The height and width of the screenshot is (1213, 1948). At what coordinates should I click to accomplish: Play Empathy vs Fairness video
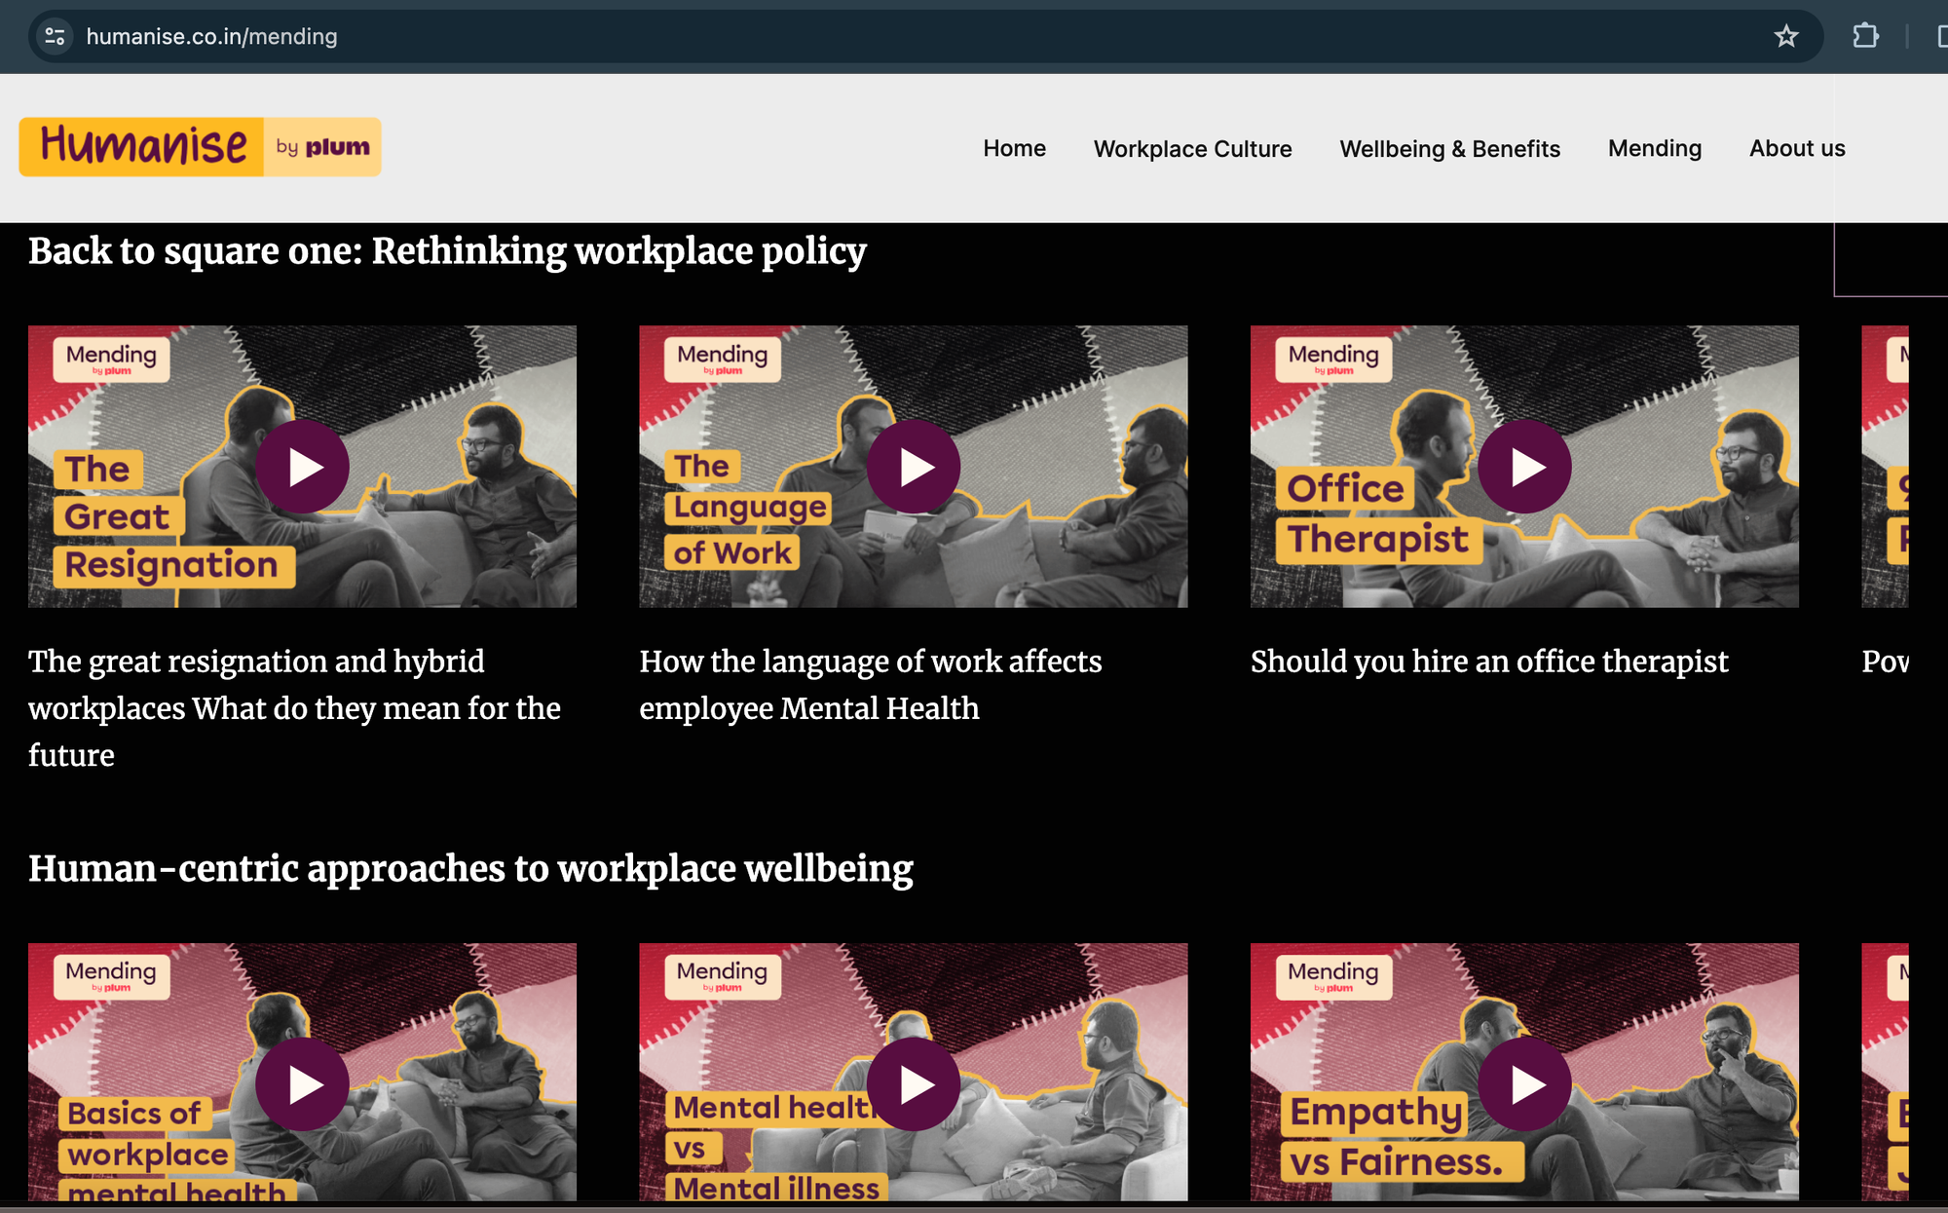point(1524,1083)
